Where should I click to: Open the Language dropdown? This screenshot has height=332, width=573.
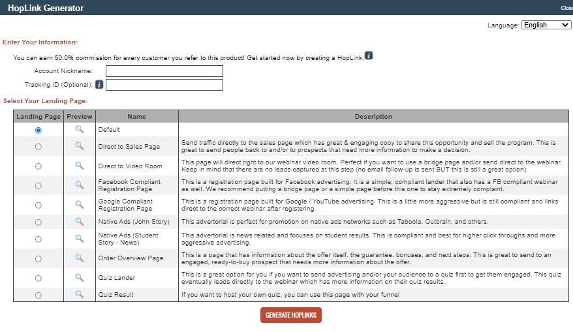546,25
